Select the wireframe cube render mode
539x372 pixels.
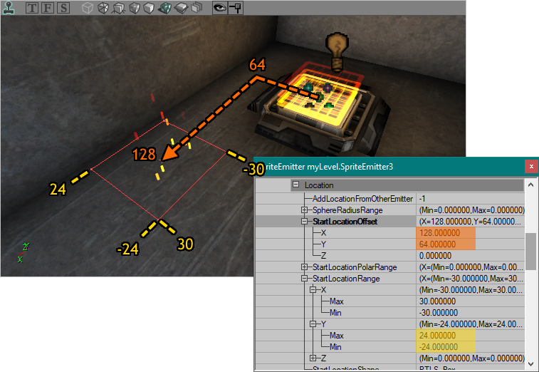(103, 8)
